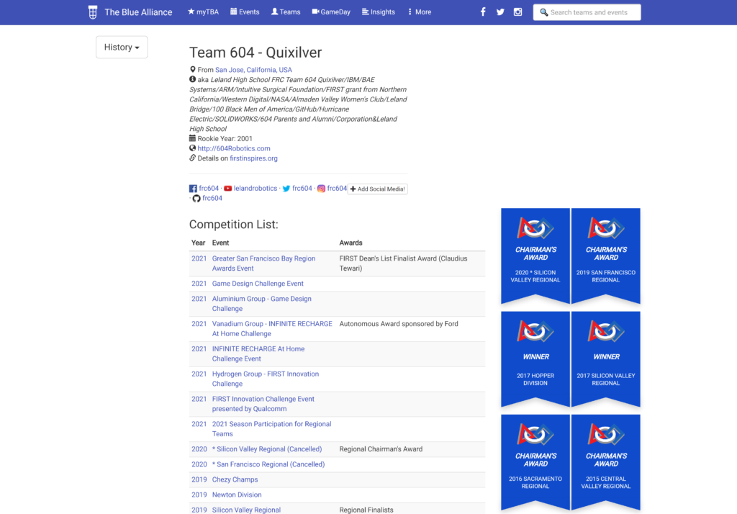Open the frc604 Facebook profile link
Screen dimensions: 737x514
pyautogui.click(x=209, y=189)
